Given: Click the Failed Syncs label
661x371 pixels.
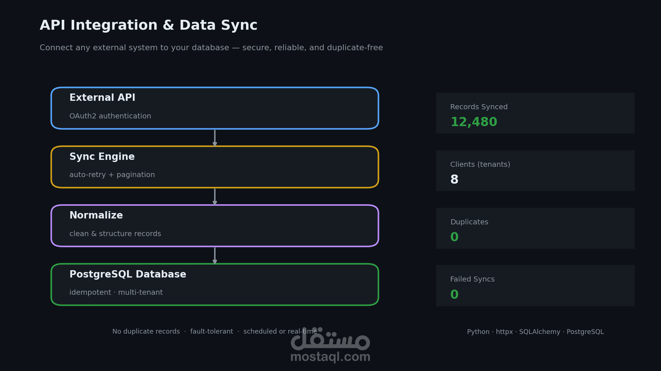Looking at the screenshot, I should coord(472,279).
